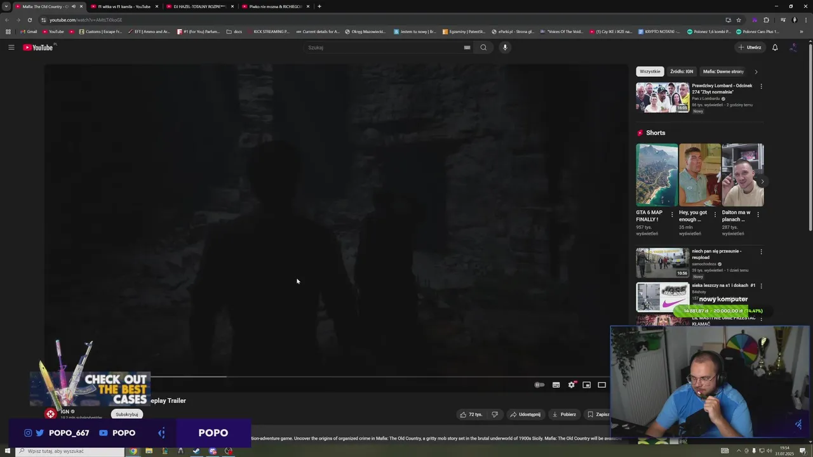The image size is (813, 457).
Task: Switch to the miniplayer
Action: tap(587, 385)
